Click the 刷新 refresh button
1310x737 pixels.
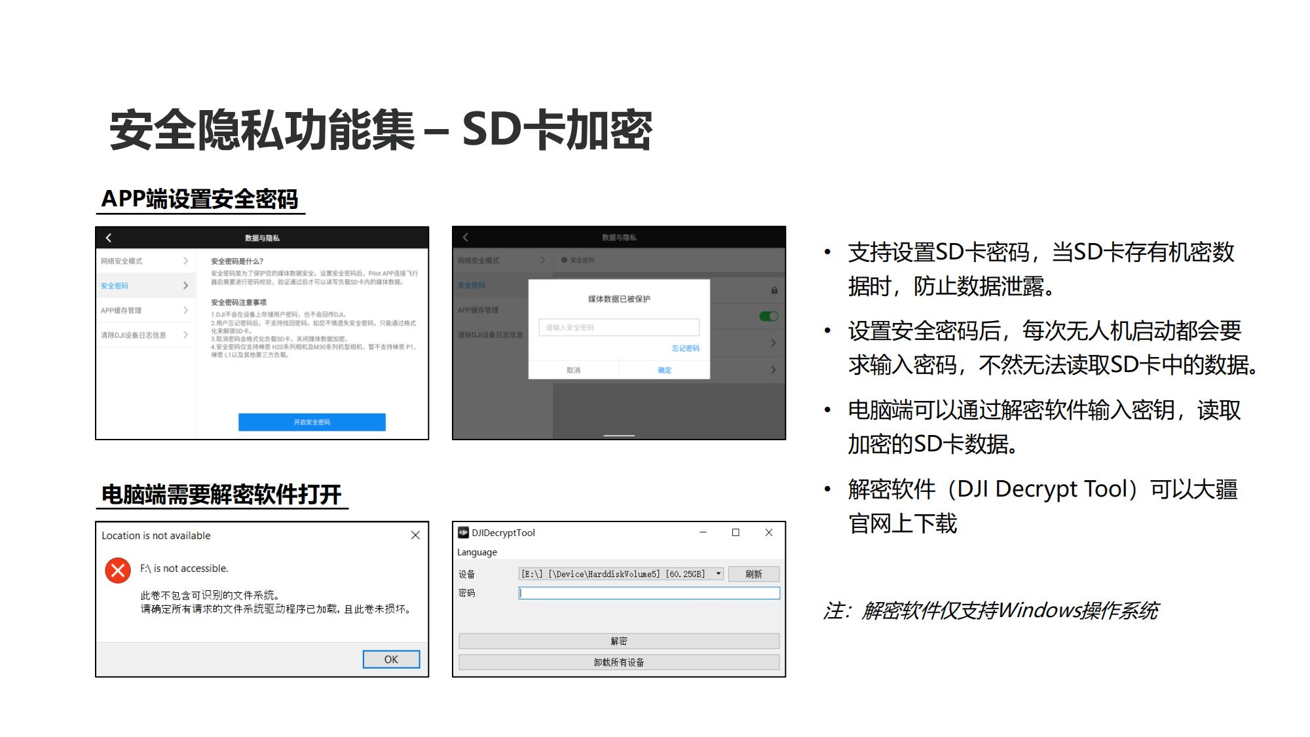(x=753, y=574)
